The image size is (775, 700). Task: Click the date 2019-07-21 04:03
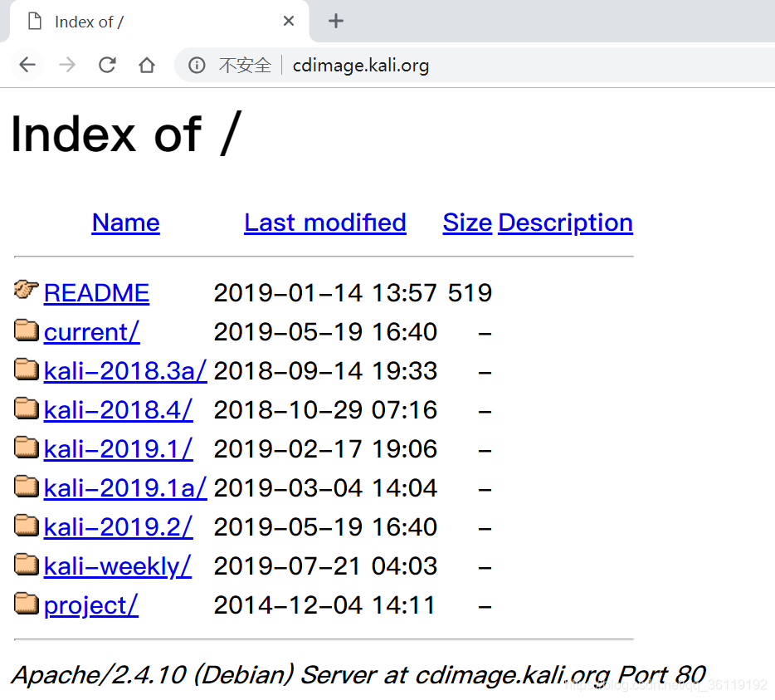(x=325, y=566)
